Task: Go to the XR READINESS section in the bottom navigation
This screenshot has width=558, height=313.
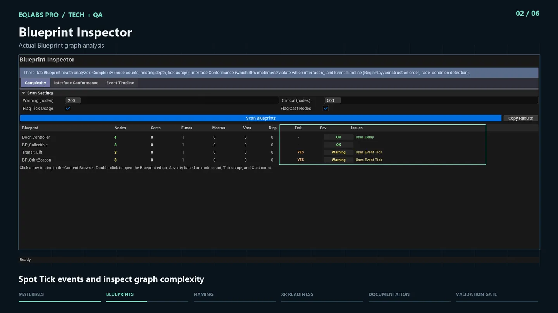Action: (297, 294)
